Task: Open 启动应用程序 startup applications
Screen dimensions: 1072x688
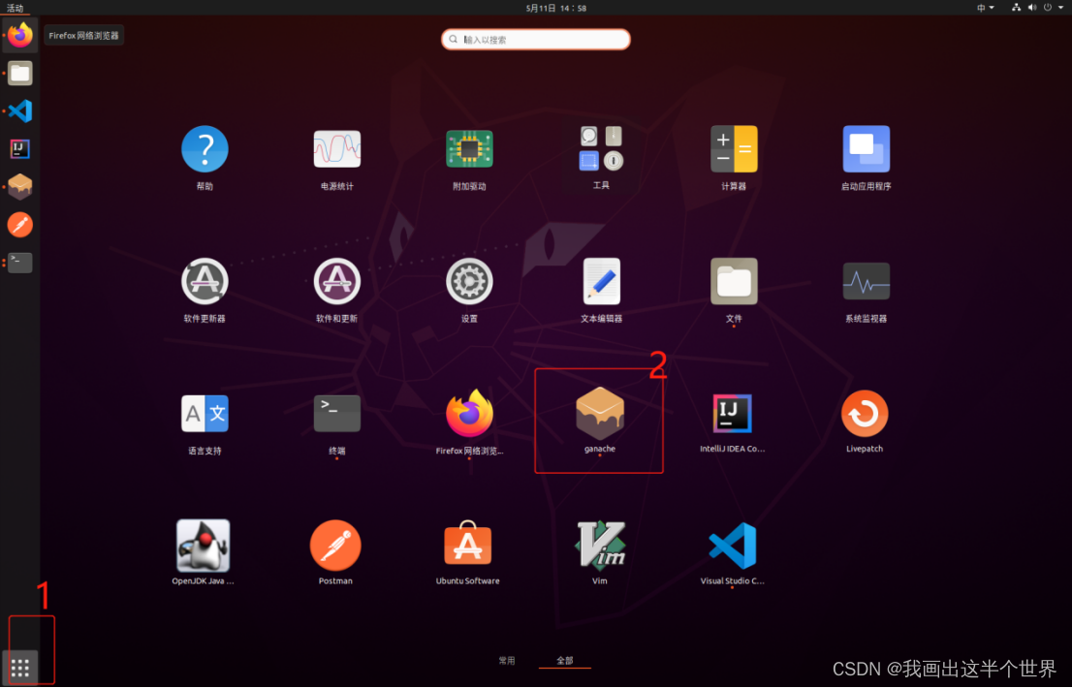Action: pos(867,149)
